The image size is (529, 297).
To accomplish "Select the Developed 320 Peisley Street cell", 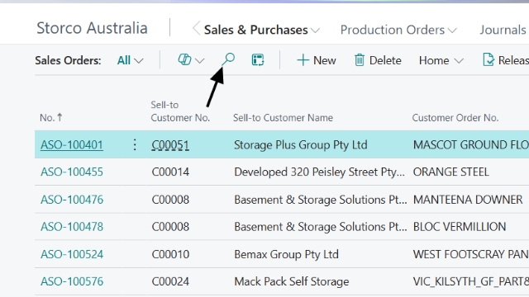I will 319,172.
